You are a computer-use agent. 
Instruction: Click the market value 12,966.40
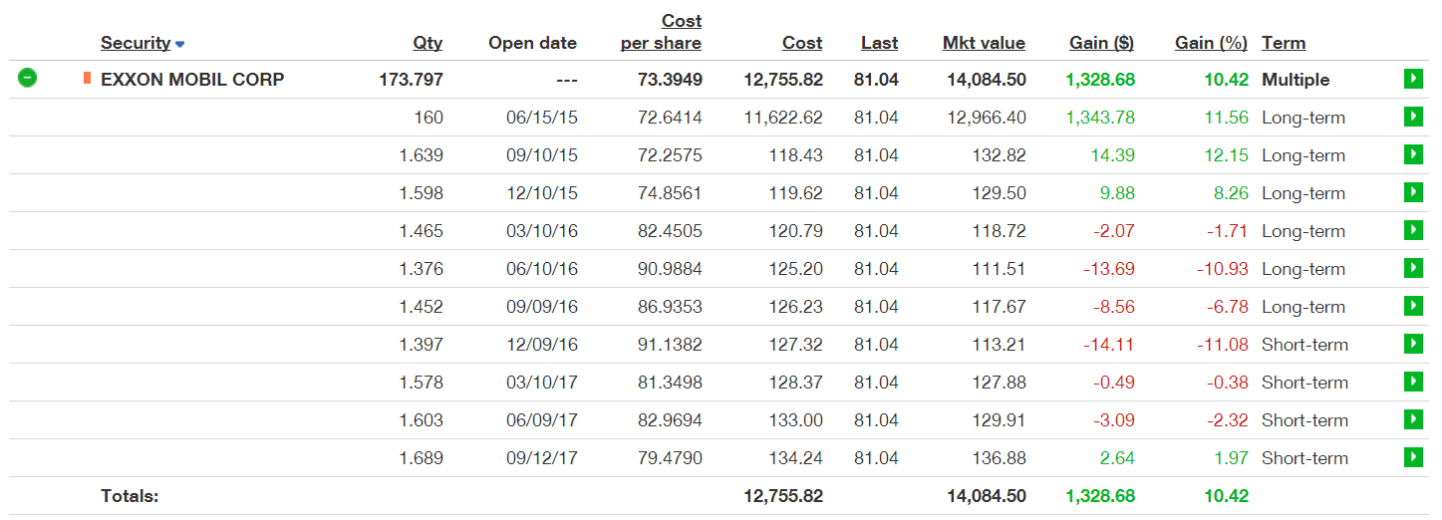tap(987, 117)
